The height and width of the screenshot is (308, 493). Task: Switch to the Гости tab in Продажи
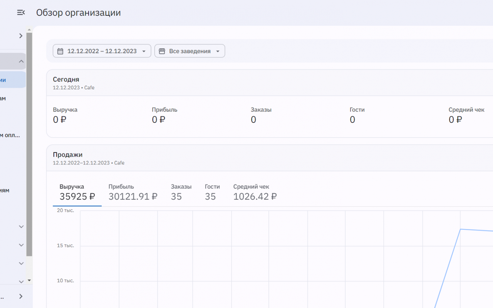point(212,192)
